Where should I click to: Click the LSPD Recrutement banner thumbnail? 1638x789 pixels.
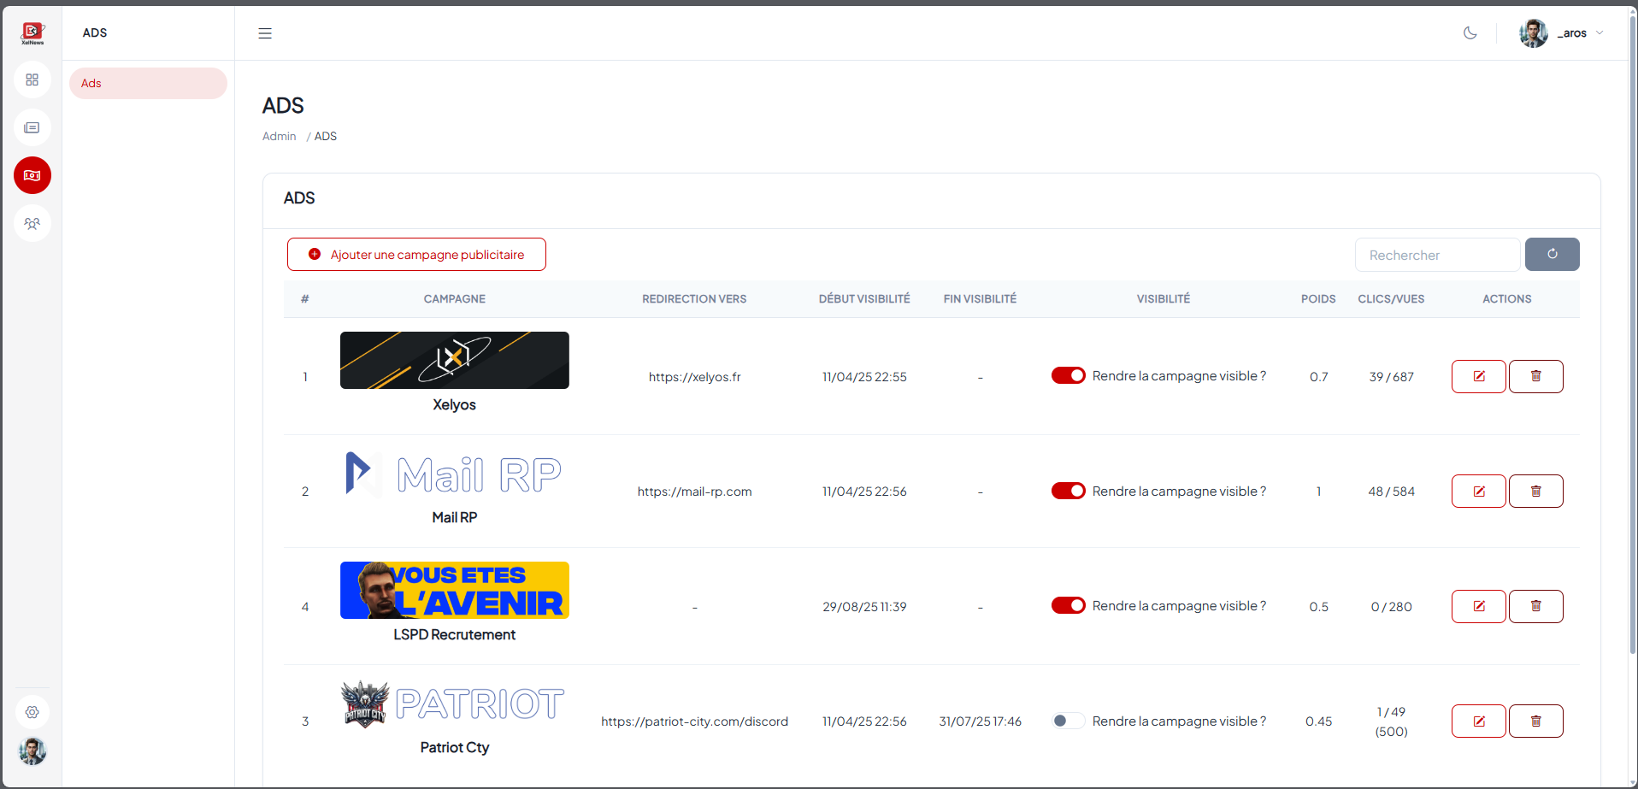454,590
